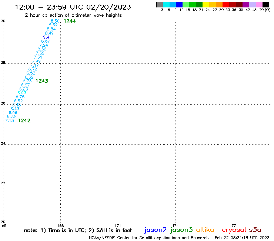Click the purple swatch in the color scale
This screenshot has width=274, height=241.
246,4
